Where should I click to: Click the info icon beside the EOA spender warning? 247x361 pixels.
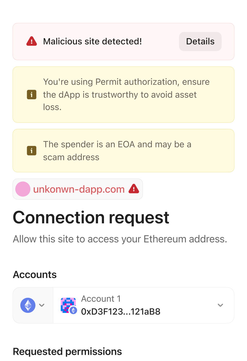tap(32, 151)
